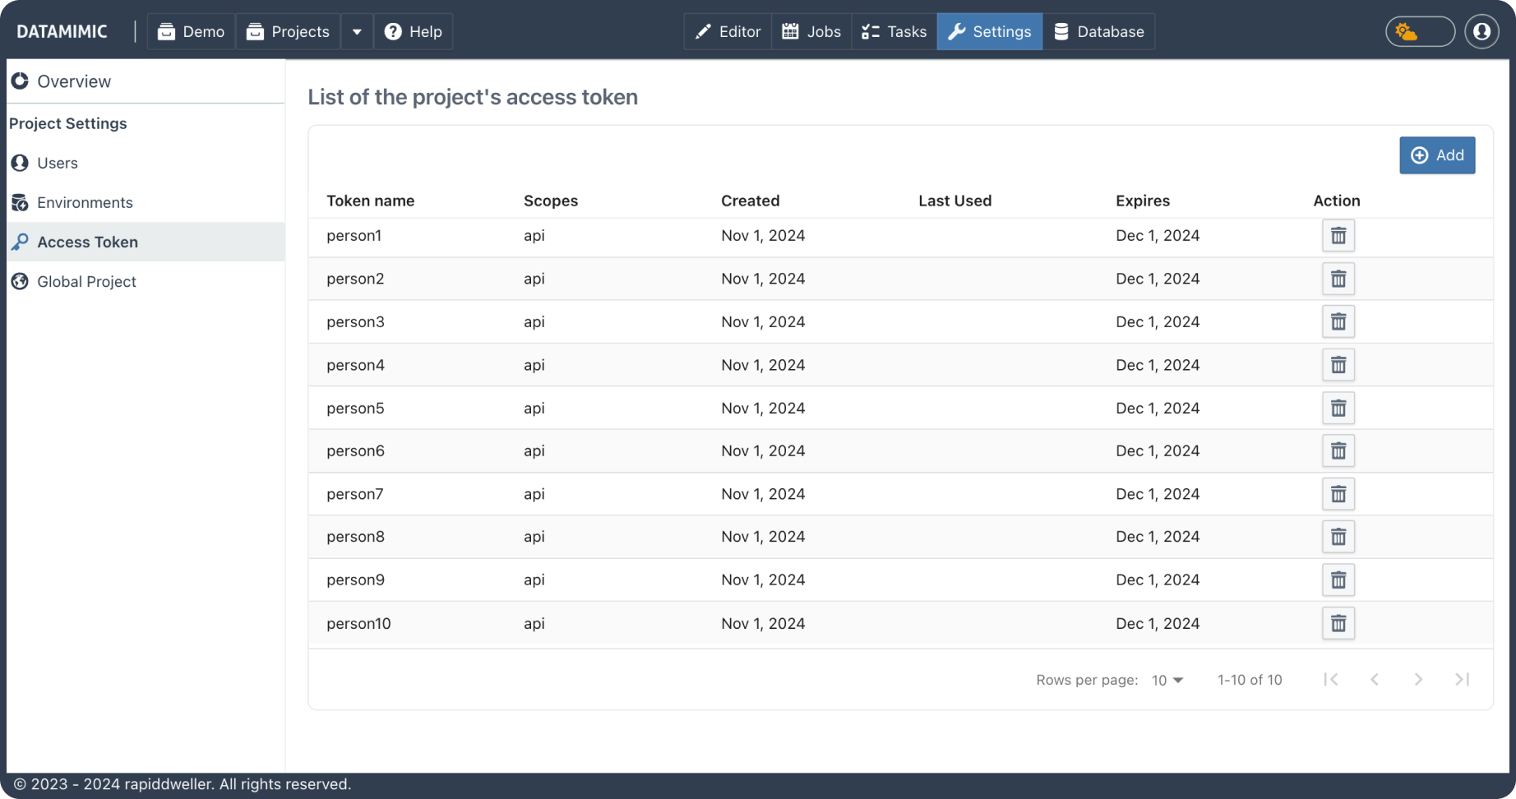Go to last page of tokens

pyautogui.click(x=1462, y=680)
